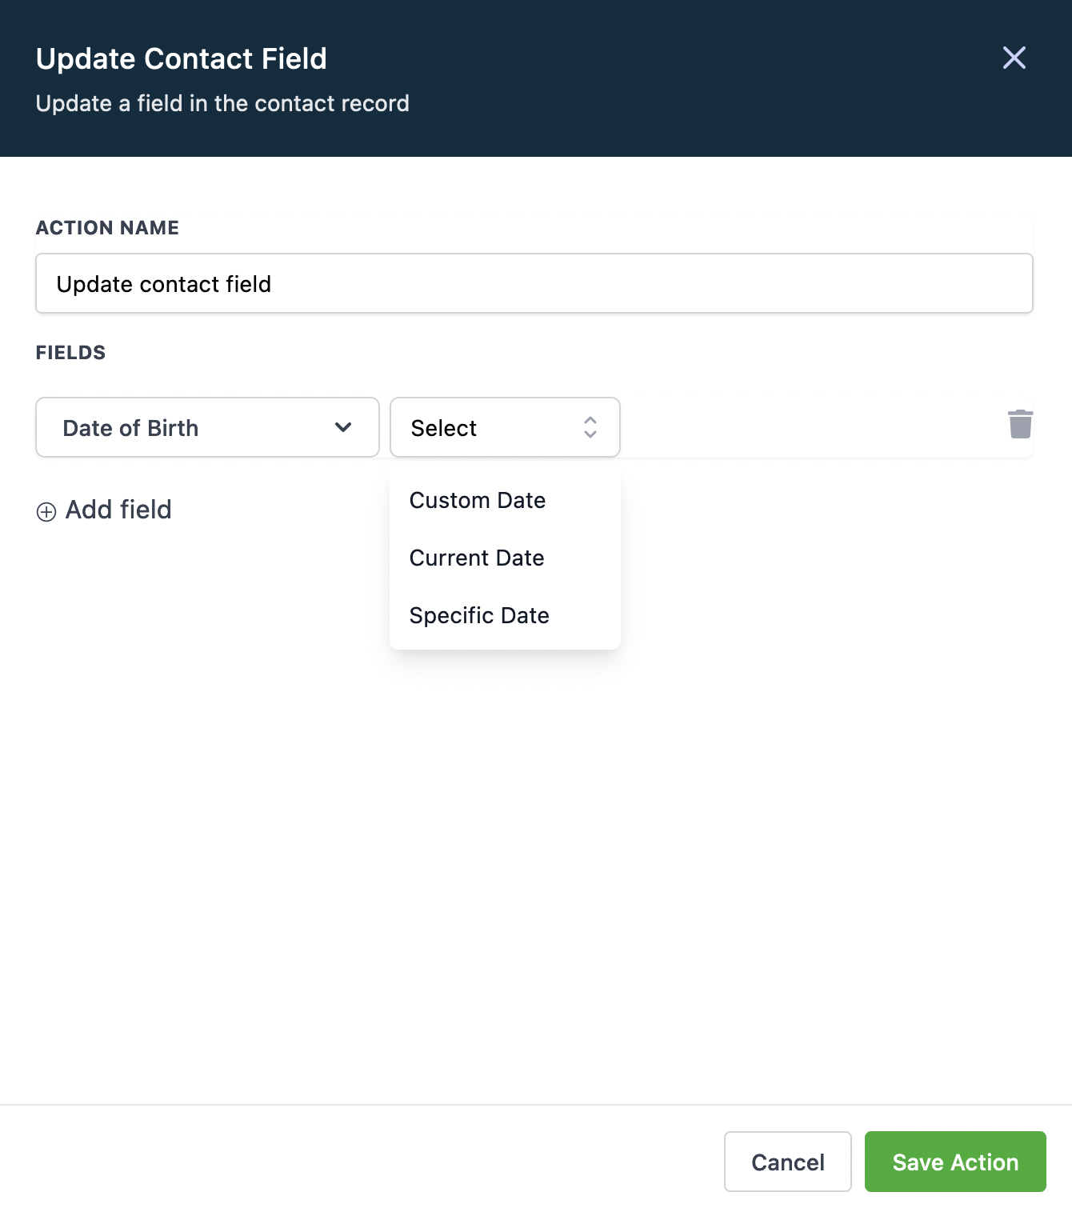Add another field using Add field
The height and width of the screenshot is (1216, 1072).
click(118, 510)
